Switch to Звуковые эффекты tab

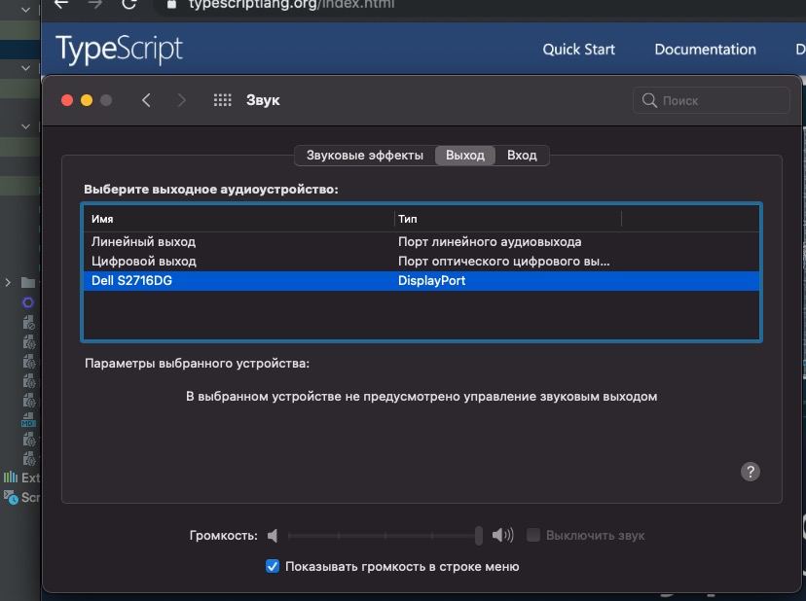click(x=364, y=156)
